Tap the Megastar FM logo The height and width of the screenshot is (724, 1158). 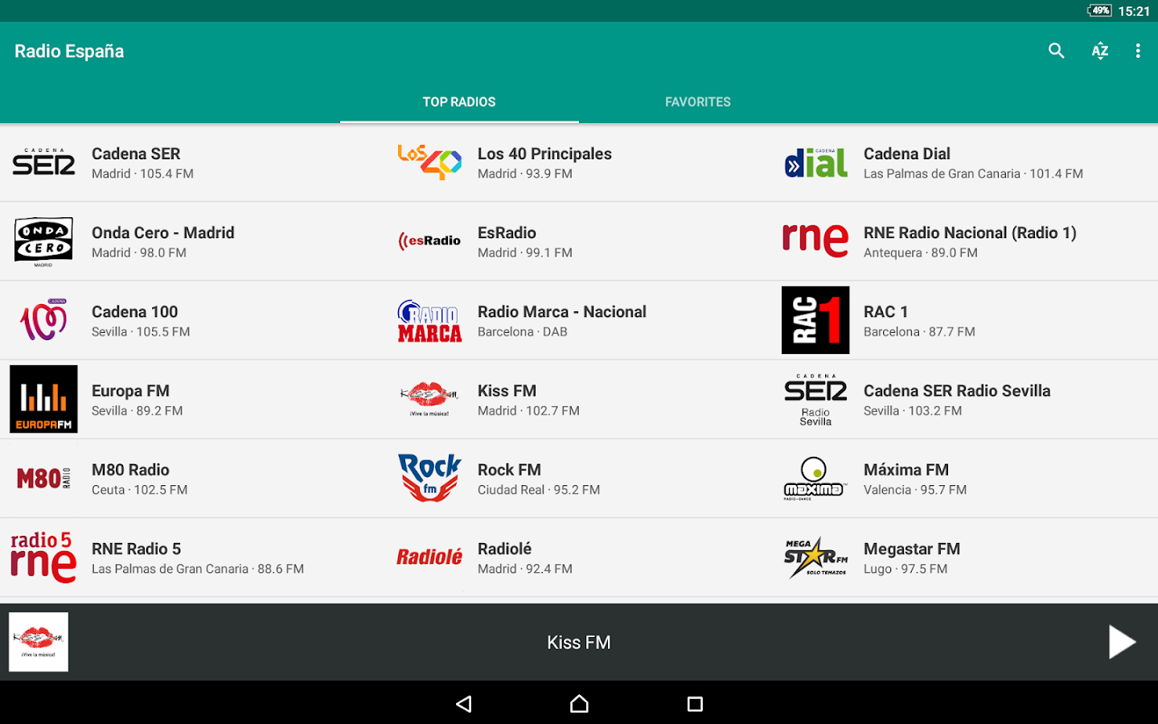(815, 557)
